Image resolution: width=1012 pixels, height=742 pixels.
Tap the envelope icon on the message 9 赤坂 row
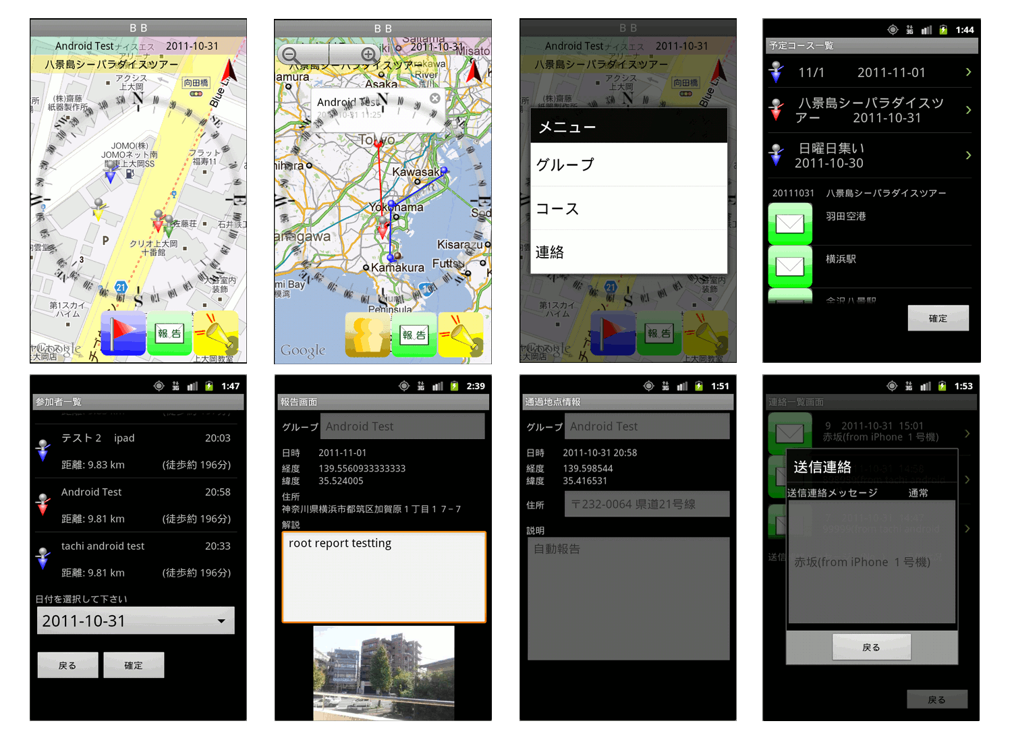[x=790, y=433]
